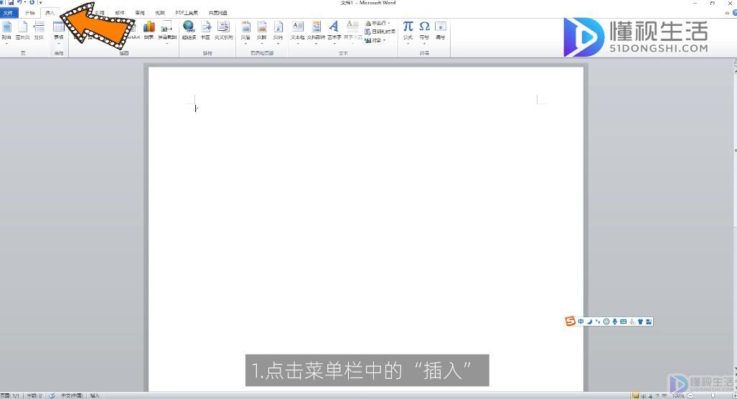Open the 视图 (View) ribbon tab
The width and height of the screenshot is (737, 399).
[160, 13]
